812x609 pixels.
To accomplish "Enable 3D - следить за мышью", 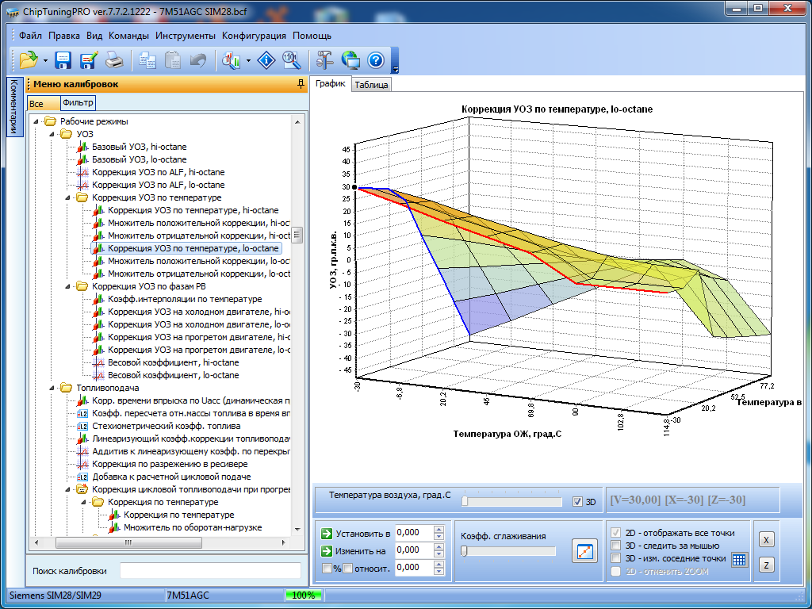I will (x=615, y=546).
